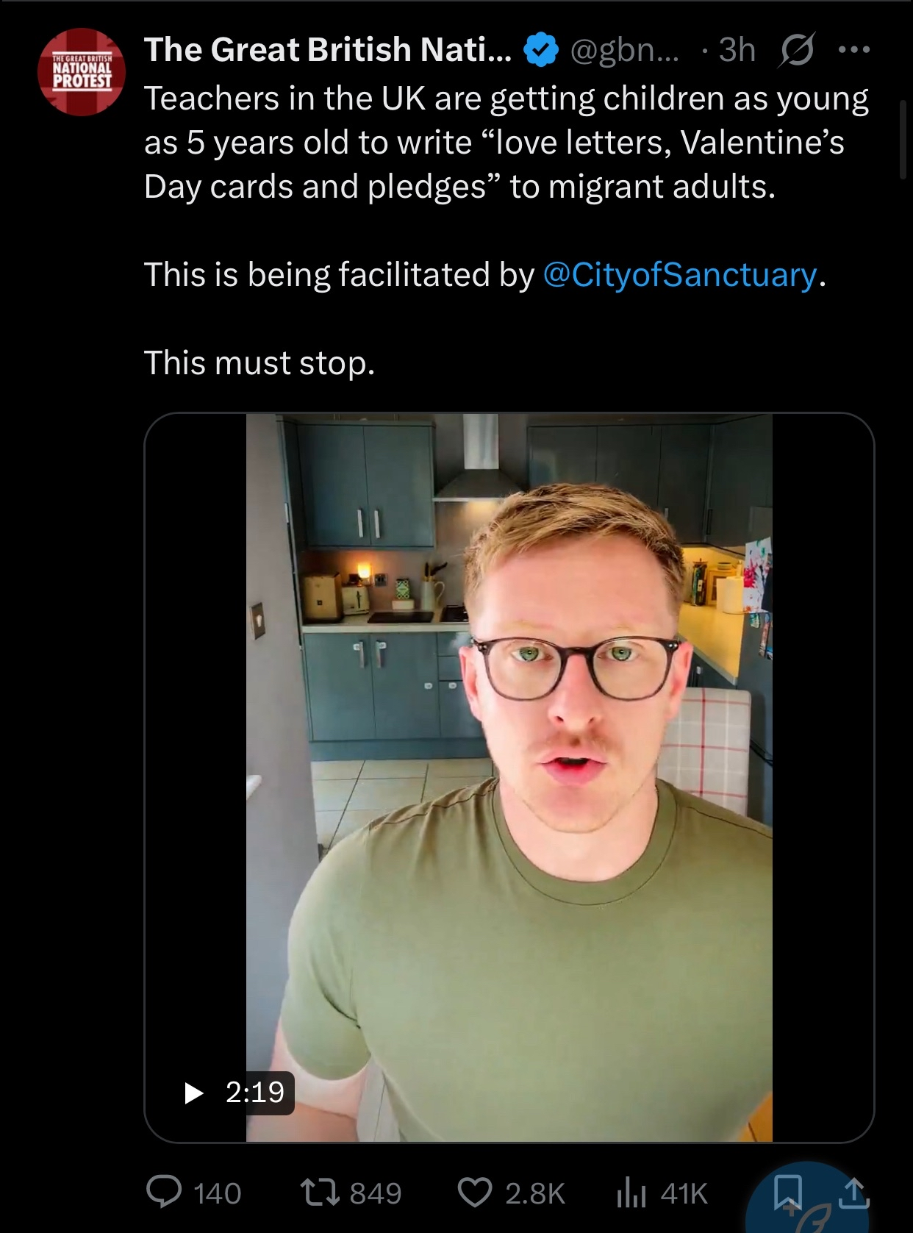The width and height of the screenshot is (913, 1233).
Task: Open the @gbn... handle link
Action: pos(625,50)
